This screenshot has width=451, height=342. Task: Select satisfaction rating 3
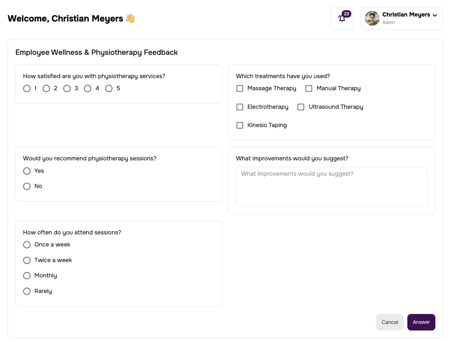click(67, 88)
